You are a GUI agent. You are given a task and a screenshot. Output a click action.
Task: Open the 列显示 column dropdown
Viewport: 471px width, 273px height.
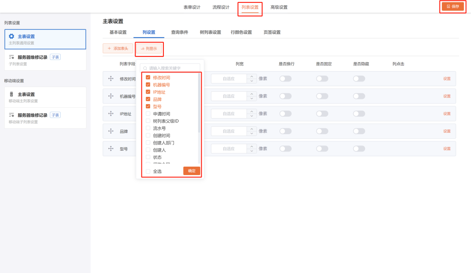pos(149,48)
